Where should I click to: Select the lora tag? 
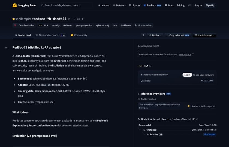click(115, 25)
